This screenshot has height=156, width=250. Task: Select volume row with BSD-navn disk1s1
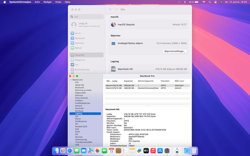pyautogui.click(x=147, y=88)
